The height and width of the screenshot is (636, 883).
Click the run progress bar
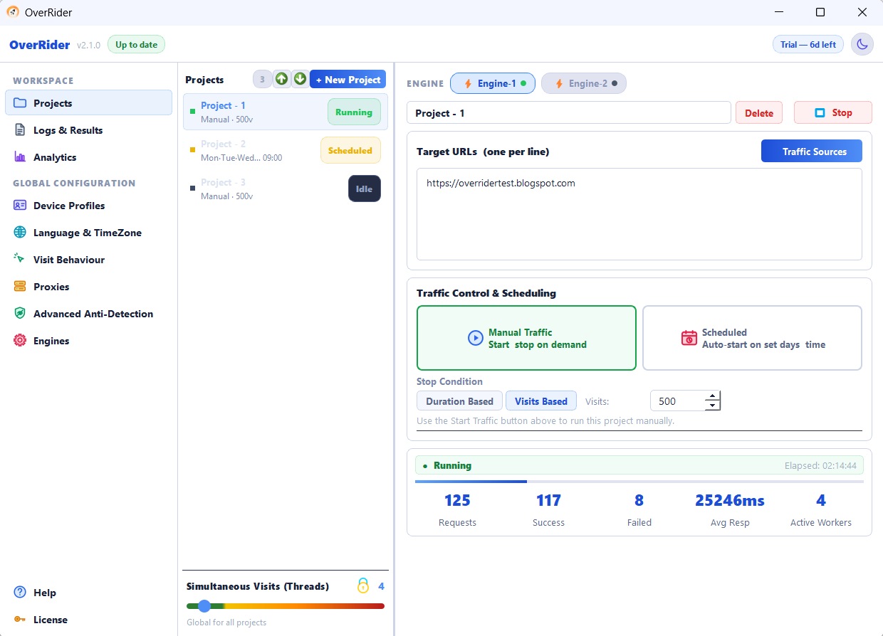[x=639, y=482]
